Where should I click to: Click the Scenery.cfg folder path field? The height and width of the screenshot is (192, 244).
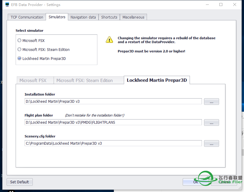(113, 143)
